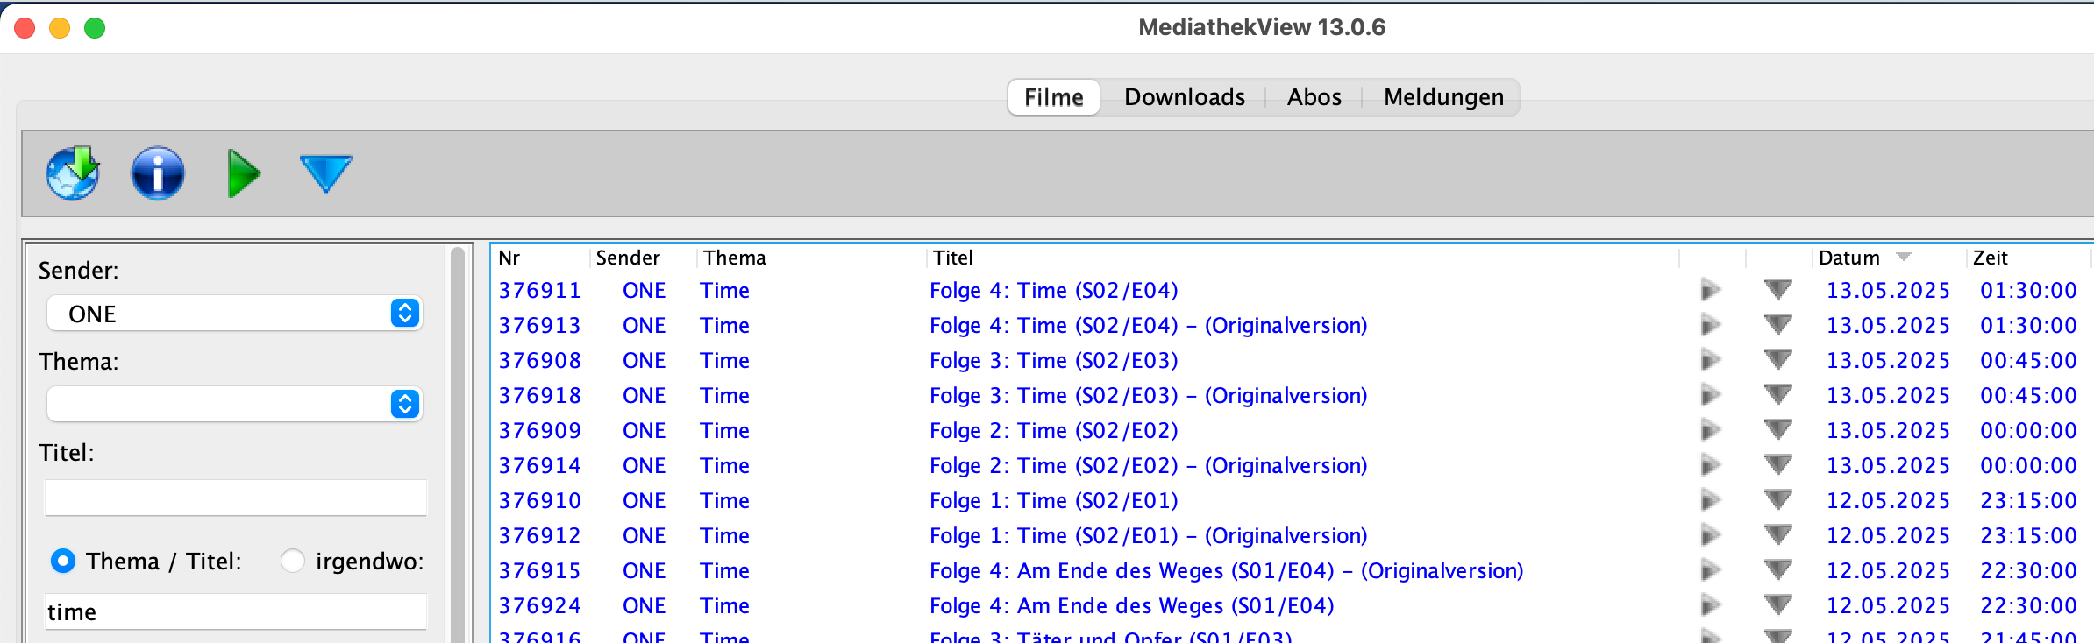Switch to the Filme tab

pyautogui.click(x=1054, y=97)
